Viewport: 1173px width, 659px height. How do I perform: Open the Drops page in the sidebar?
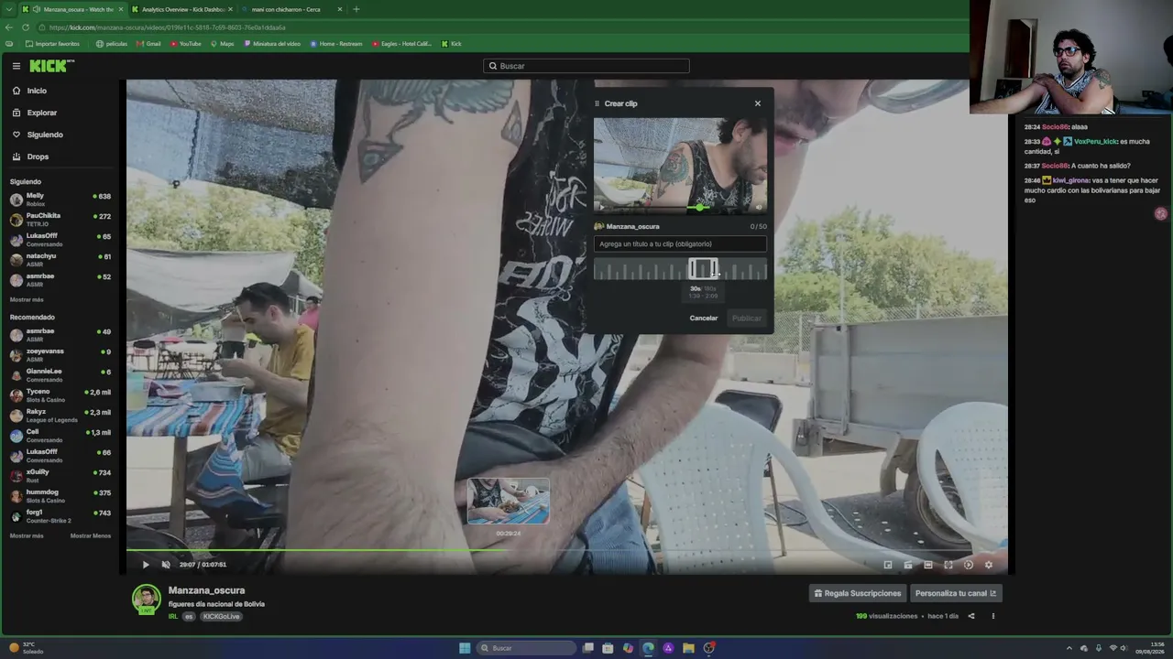pos(38,157)
